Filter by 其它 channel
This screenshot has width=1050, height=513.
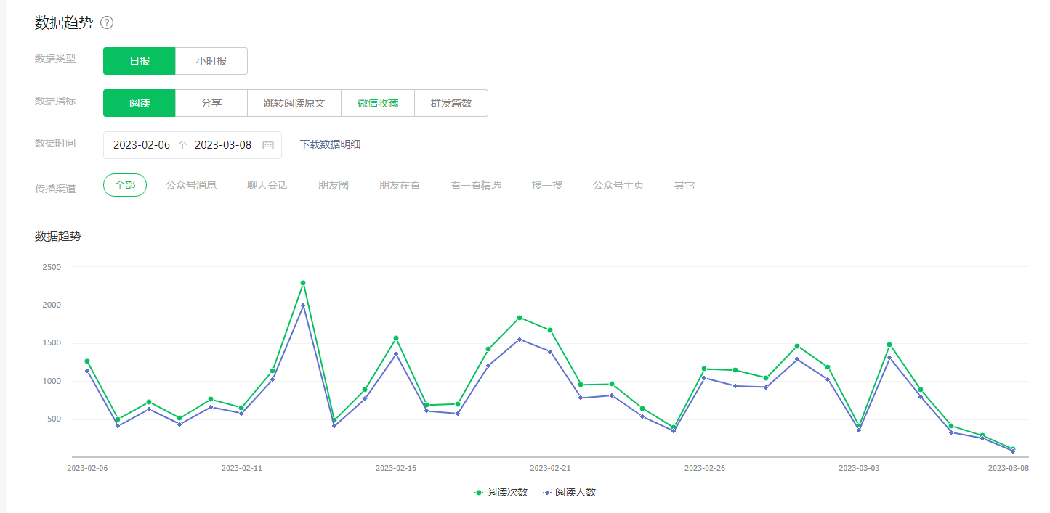pyautogui.click(x=684, y=185)
